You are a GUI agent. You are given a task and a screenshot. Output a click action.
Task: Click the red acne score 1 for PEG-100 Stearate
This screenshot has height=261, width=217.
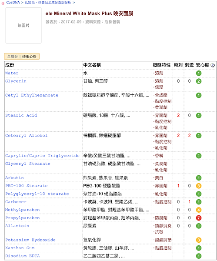point(178,186)
